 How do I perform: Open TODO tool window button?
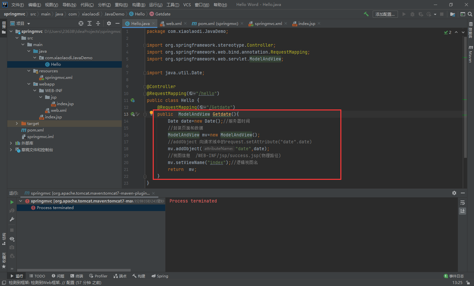(x=37, y=276)
